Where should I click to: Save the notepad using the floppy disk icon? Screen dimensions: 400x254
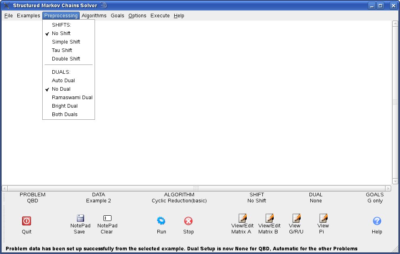pyautogui.click(x=80, y=218)
